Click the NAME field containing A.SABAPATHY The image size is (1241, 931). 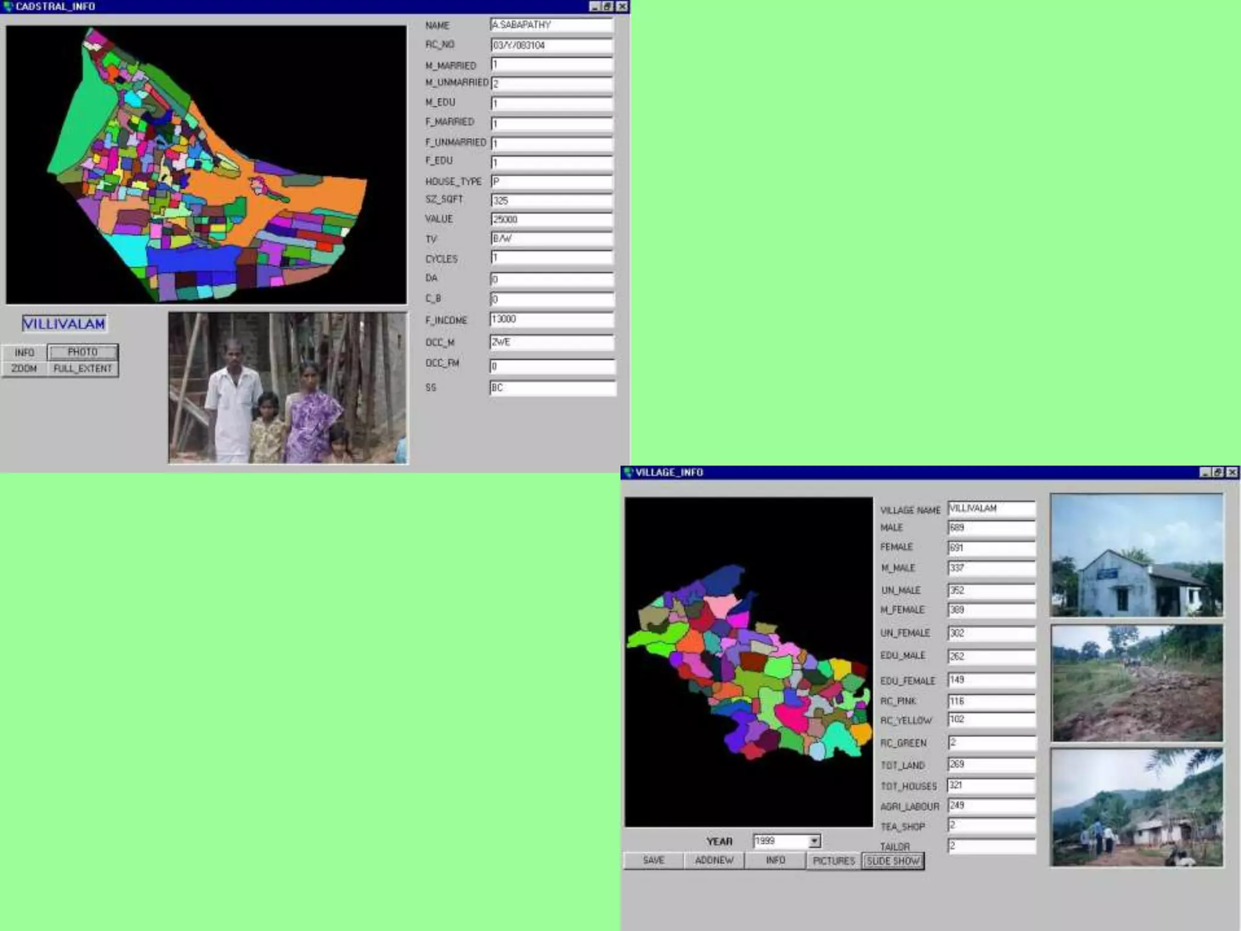(551, 25)
